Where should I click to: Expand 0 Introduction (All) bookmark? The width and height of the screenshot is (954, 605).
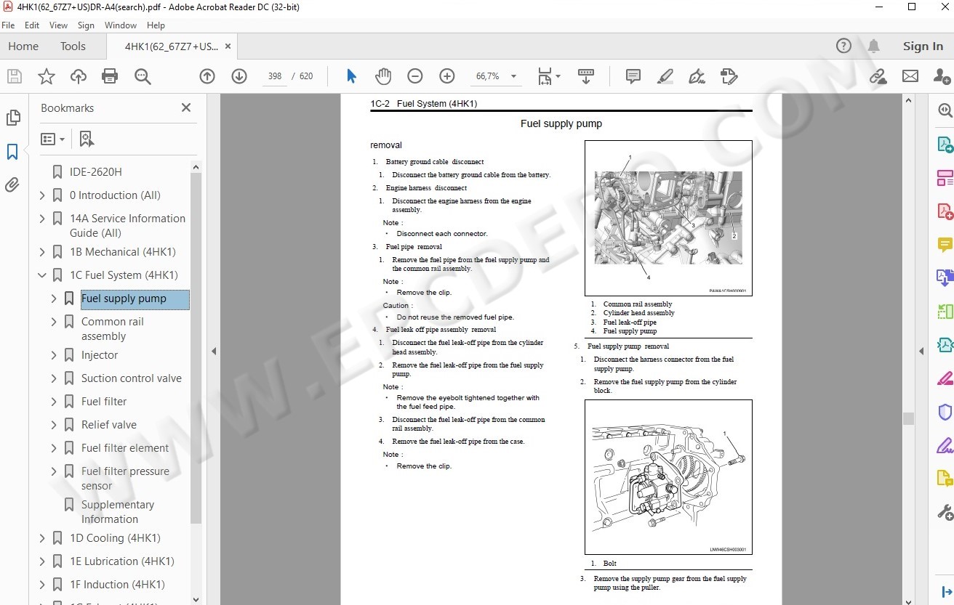(41, 195)
